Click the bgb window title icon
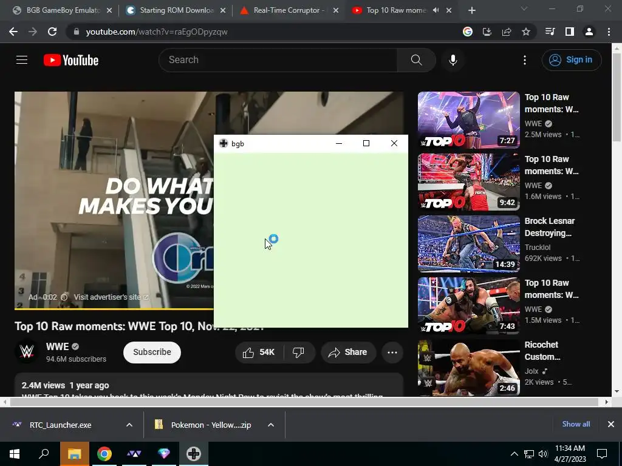Screen dimensions: 622x466 [224, 143]
